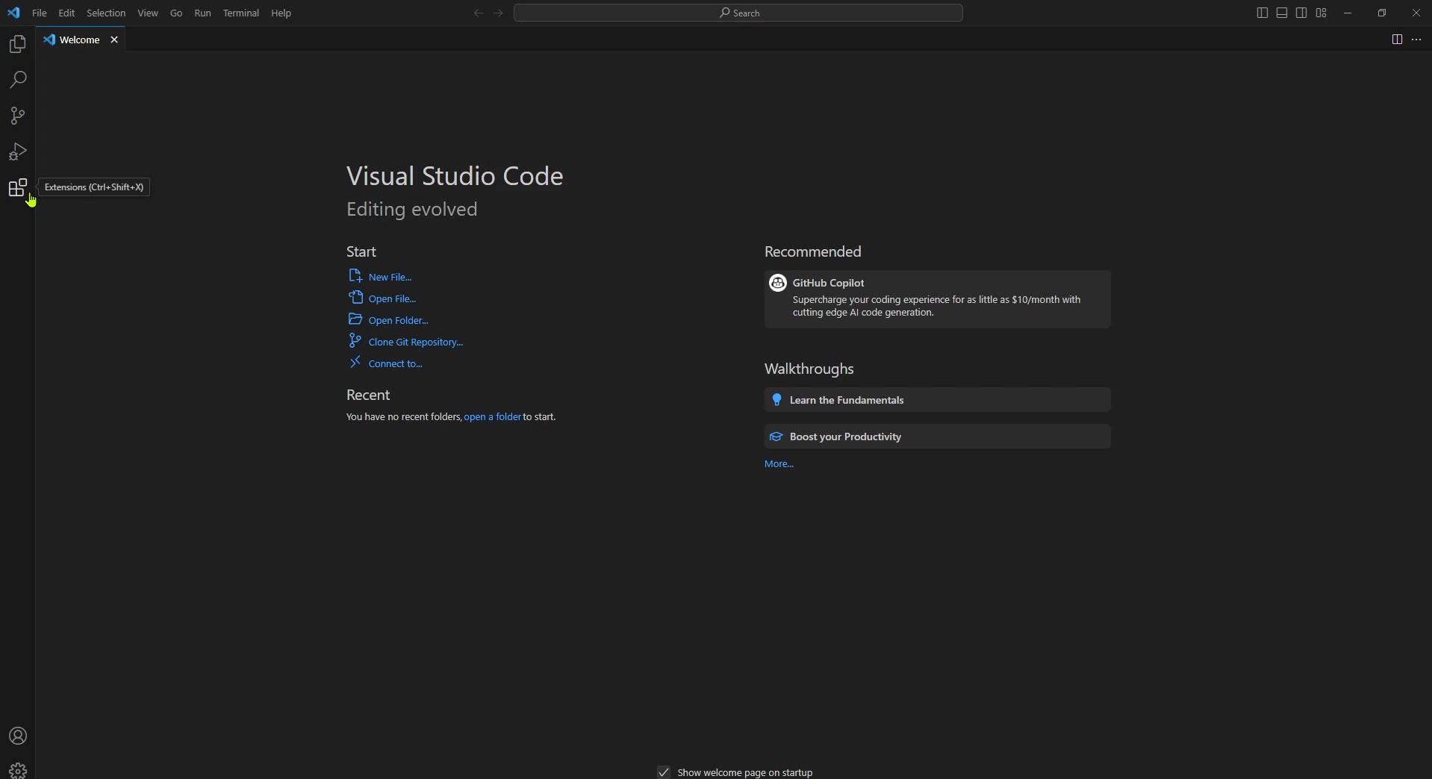
Task: Toggle the bottom panel layout
Action: [1283, 13]
